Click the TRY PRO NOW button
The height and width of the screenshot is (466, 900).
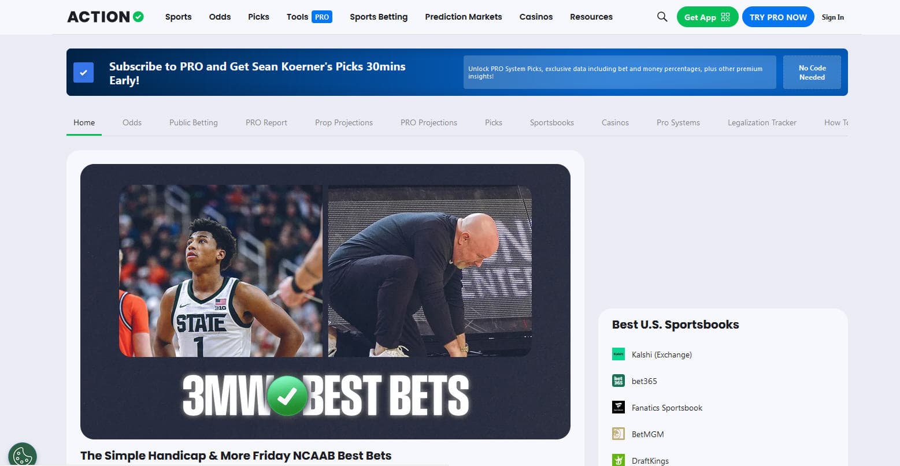pyautogui.click(x=778, y=17)
